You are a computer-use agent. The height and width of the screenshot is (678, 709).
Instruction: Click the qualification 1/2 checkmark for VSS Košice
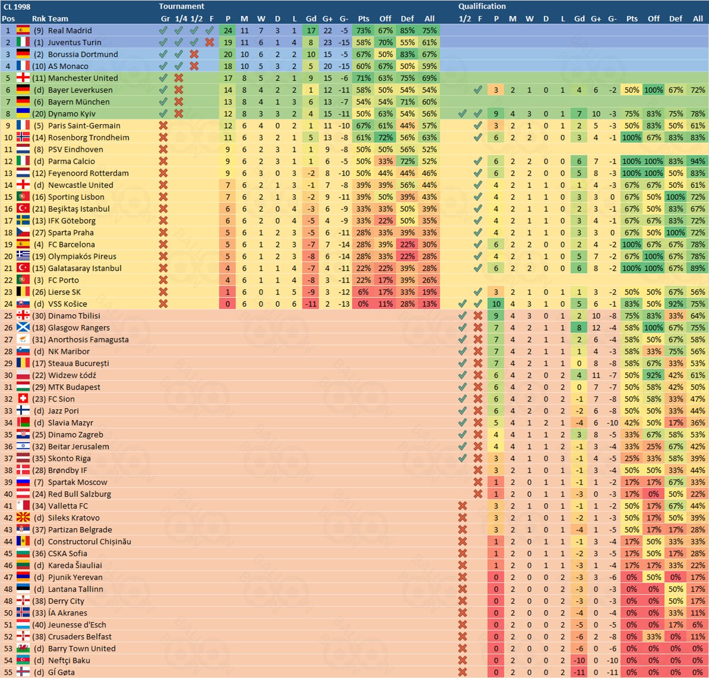click(462, 304)
